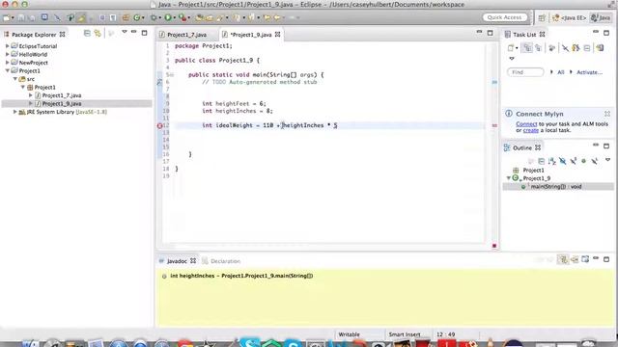
Task: Click the Collapse All icon in Package Explorer
Action: (x=87, y=34)
